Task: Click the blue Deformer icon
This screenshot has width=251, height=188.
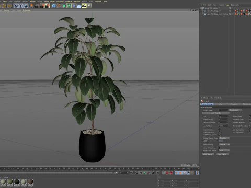Action: coord(74,6)
